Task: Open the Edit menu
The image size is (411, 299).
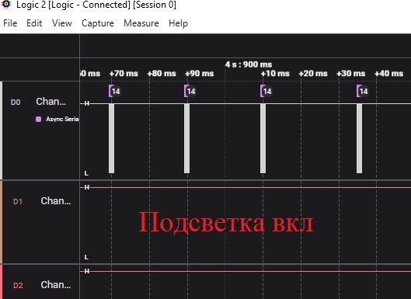Action: (x=34, y=23)
